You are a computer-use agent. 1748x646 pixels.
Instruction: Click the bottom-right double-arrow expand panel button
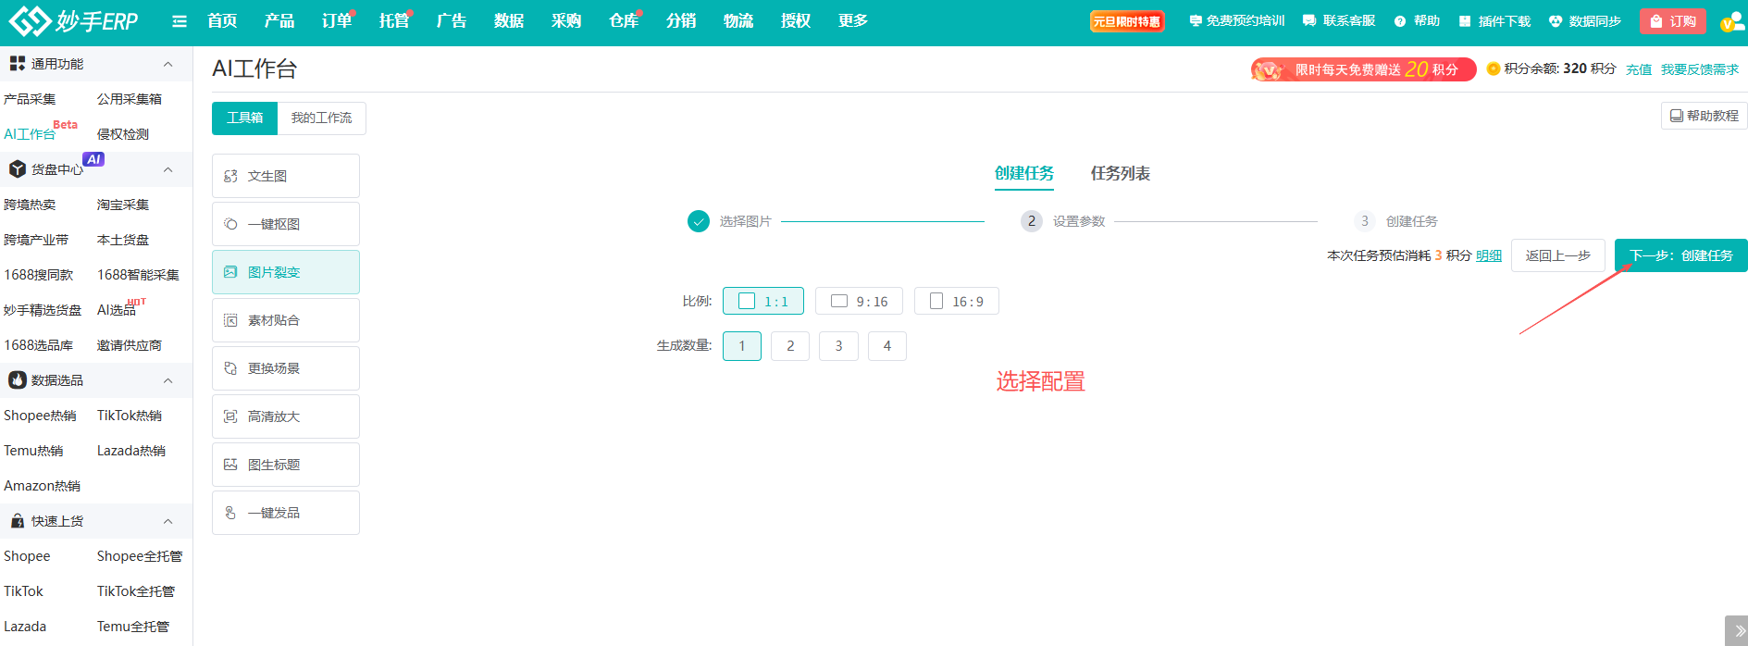[1738, 630]
